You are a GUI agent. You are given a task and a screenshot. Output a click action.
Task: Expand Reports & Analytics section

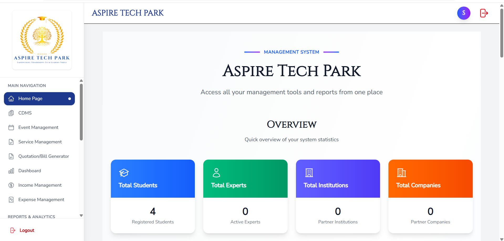(31, 217)
